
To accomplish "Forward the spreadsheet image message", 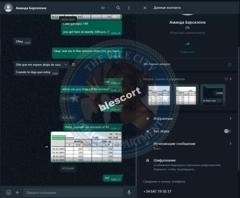I will [46, 147].
